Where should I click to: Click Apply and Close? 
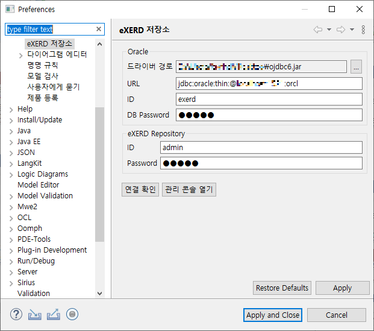[273, 315]
